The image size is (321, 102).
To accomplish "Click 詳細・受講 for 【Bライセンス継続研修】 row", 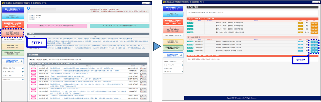I will point(314,42).
